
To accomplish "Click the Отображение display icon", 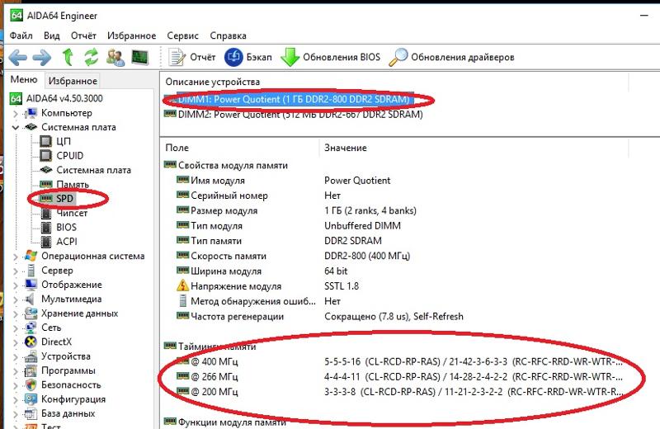I will point(31,285).
